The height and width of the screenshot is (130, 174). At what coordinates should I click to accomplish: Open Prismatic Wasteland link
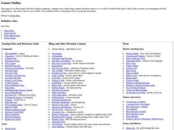[61, 102]
